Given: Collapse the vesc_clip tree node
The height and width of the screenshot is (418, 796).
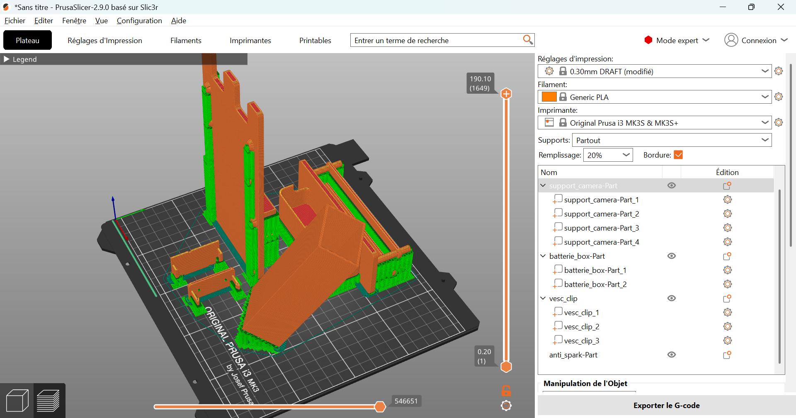Looking at the screenshot, I should tap(543, 299).
